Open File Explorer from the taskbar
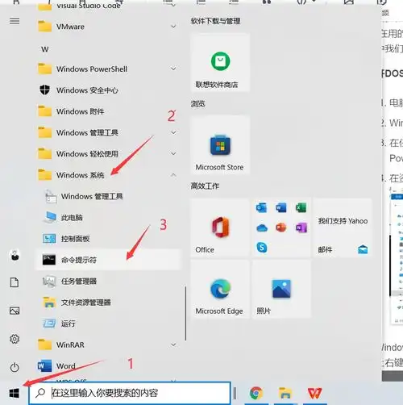Screen dimensions: 403x405 (285, 394)
